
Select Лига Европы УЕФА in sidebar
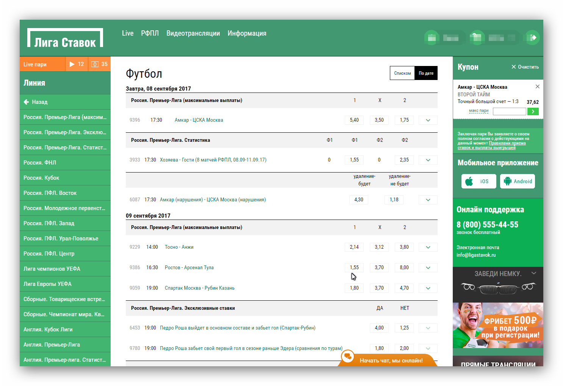(x=65, y=284)
